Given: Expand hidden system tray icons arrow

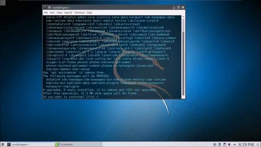Looking at the screenshot, I should pos(234,145).
